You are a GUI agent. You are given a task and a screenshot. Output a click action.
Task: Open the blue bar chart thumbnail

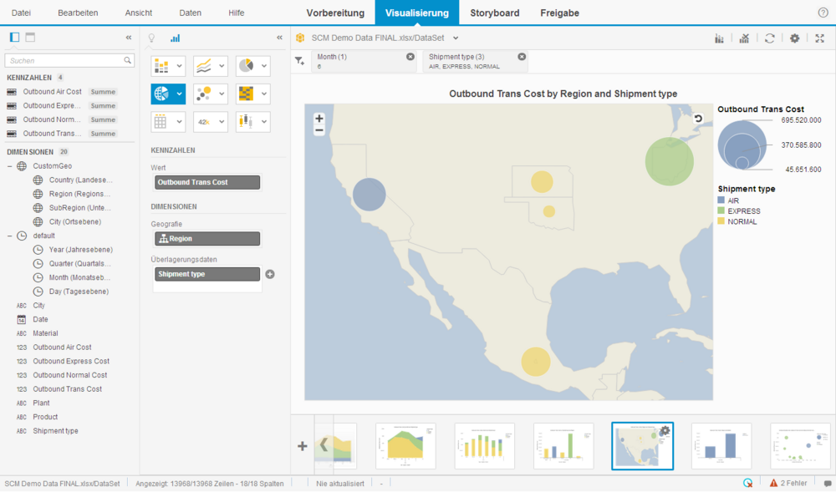click(x=721, y=446)
